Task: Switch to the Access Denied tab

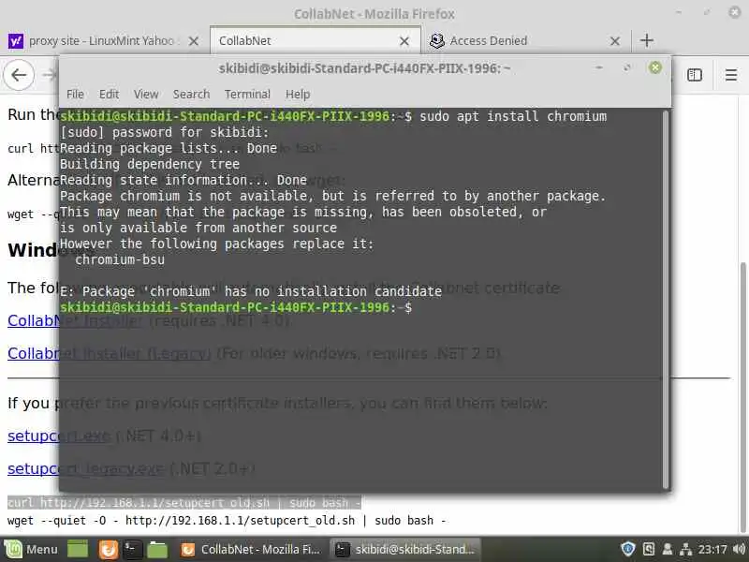Action: click(x=525, y=41)
